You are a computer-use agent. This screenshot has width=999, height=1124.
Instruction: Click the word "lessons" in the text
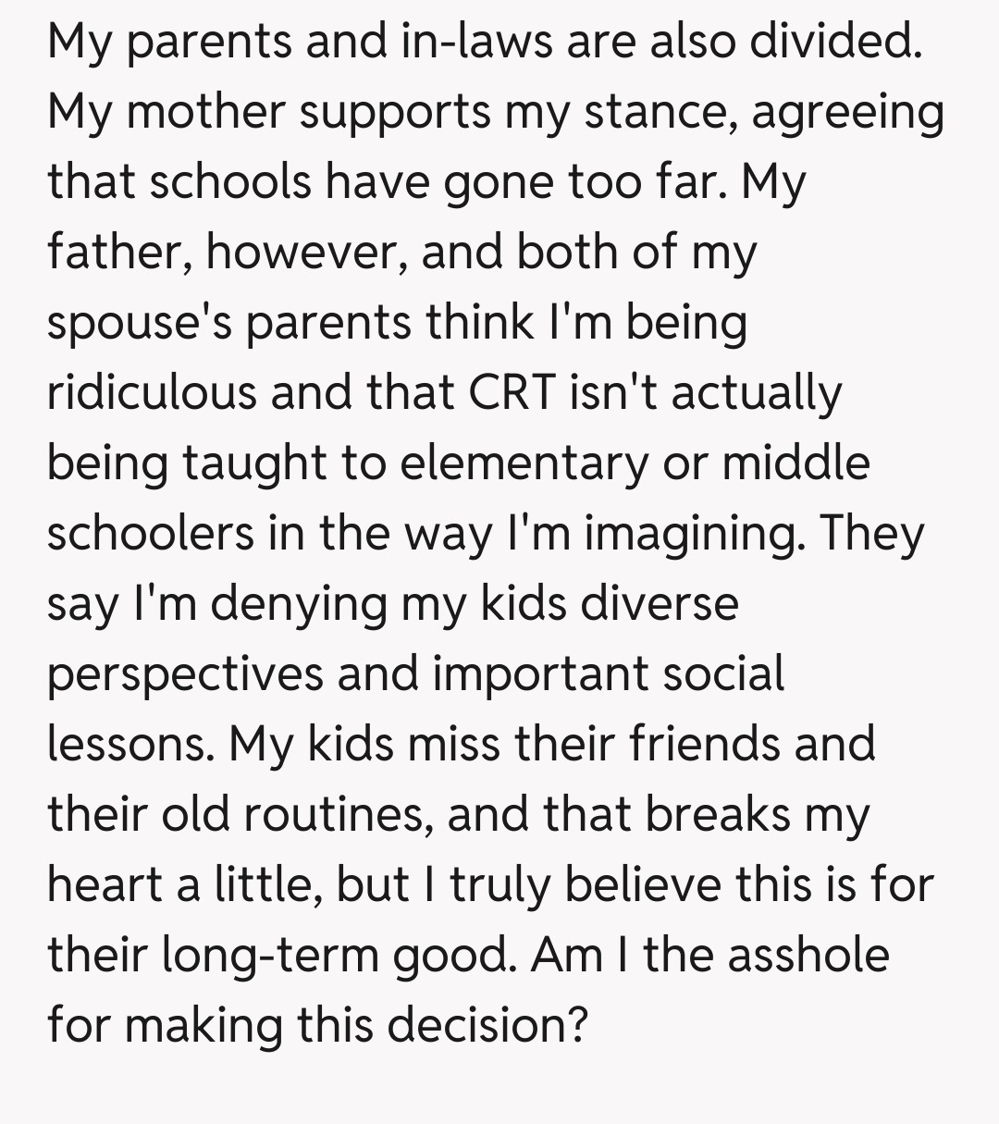tap(128, 744)
